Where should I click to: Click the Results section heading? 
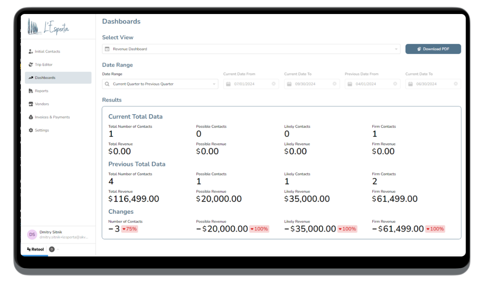click(112, 100)
